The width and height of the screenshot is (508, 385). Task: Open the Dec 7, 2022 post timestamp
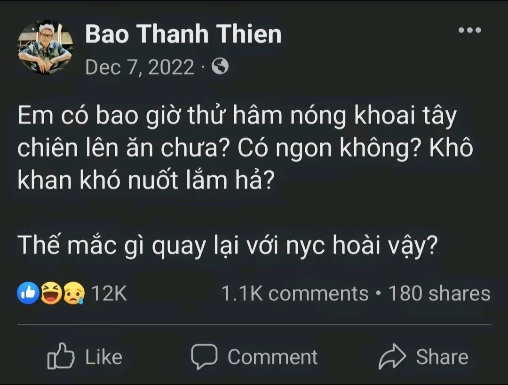pyautogui.click(x=140, y=68)
